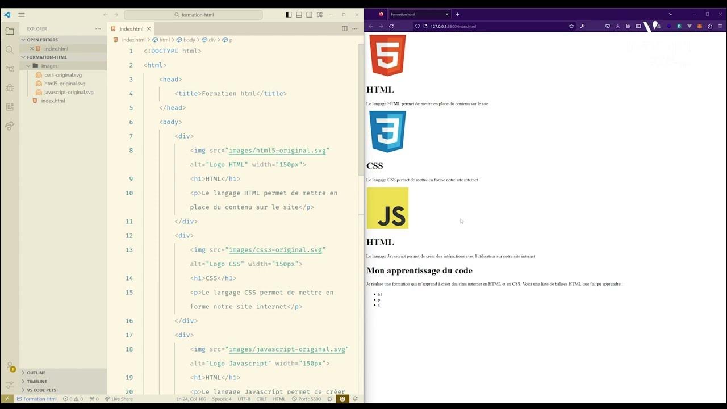Image resolution: width=727 pixels, height=409 pixels.
Task: Split the editor to the right
Action: [x=345, y=28]
